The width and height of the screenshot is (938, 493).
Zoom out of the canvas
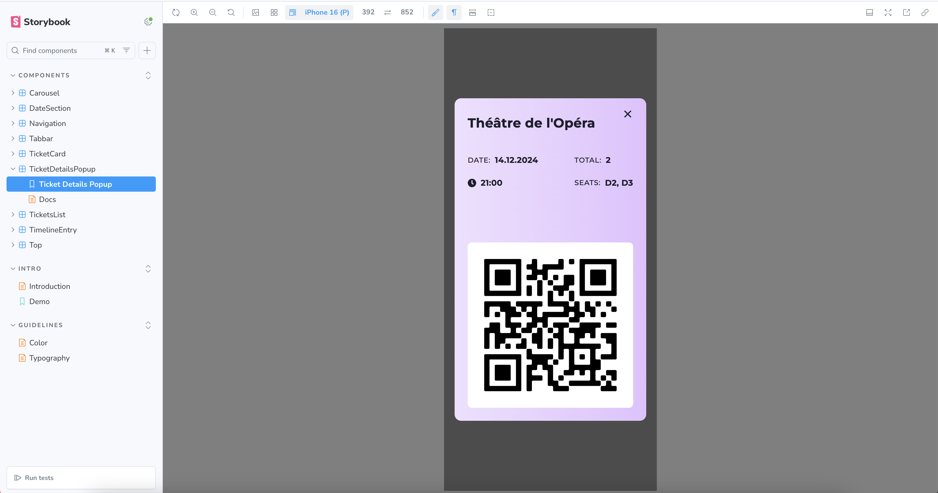tap(213, 12)
